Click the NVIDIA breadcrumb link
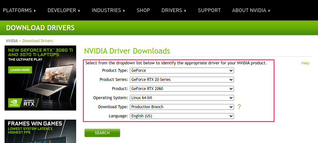Screen dimensions: 318x143 point(12,41)
